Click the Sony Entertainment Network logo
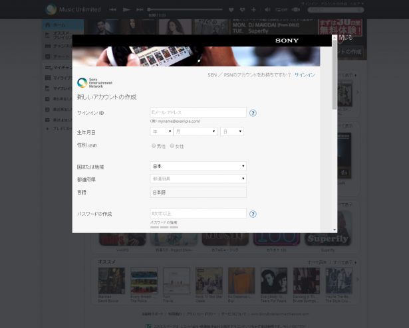The width and height of the screenshot is (409, 328). tap(94, 83)
